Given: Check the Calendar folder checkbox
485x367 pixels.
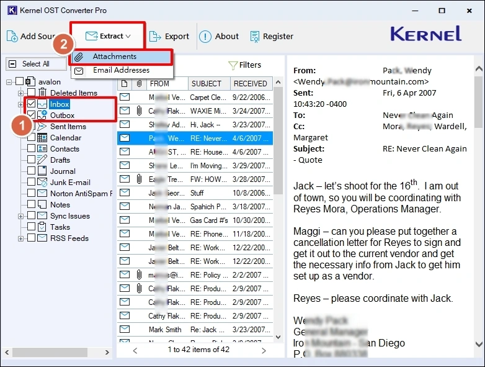Looking at the screenshot, I should [31, 138].
